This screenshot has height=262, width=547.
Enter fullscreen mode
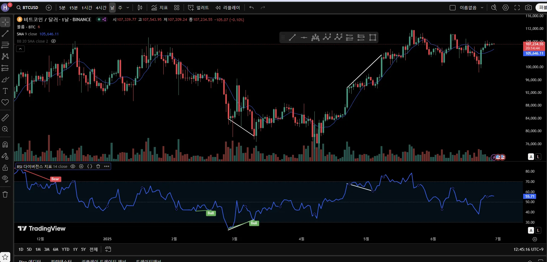pos(517,8)
